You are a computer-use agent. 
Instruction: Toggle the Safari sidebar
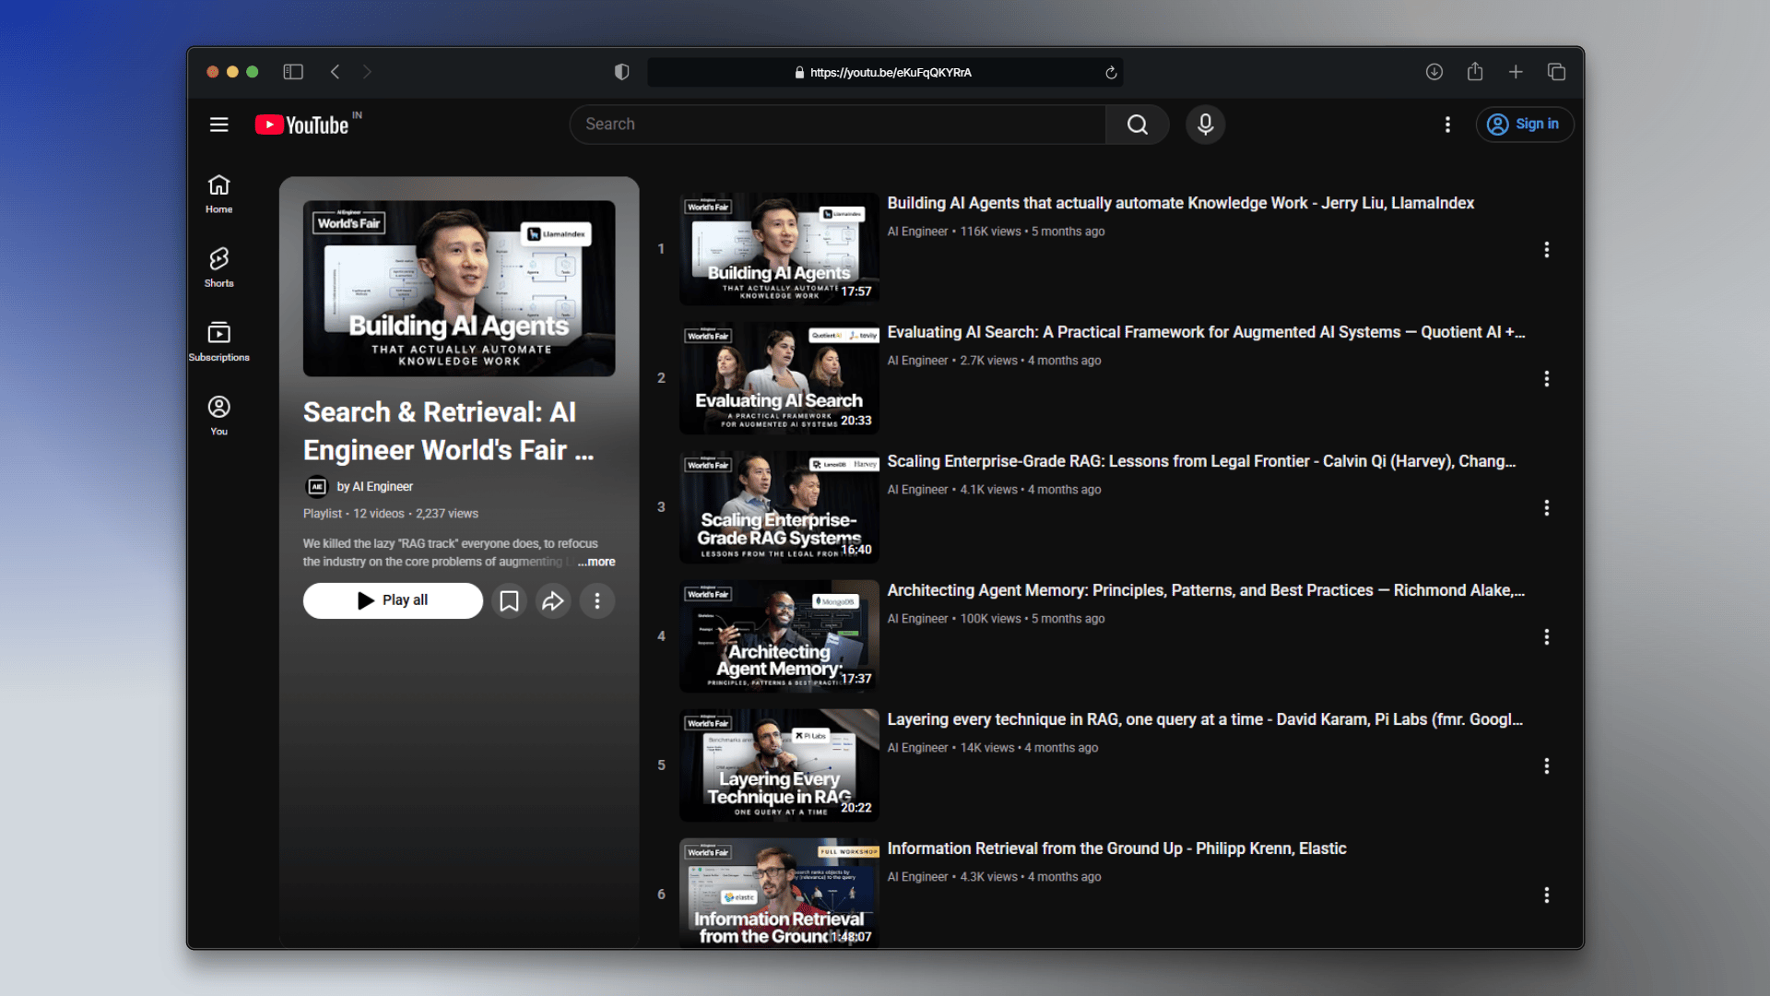[x=293, y=72]
